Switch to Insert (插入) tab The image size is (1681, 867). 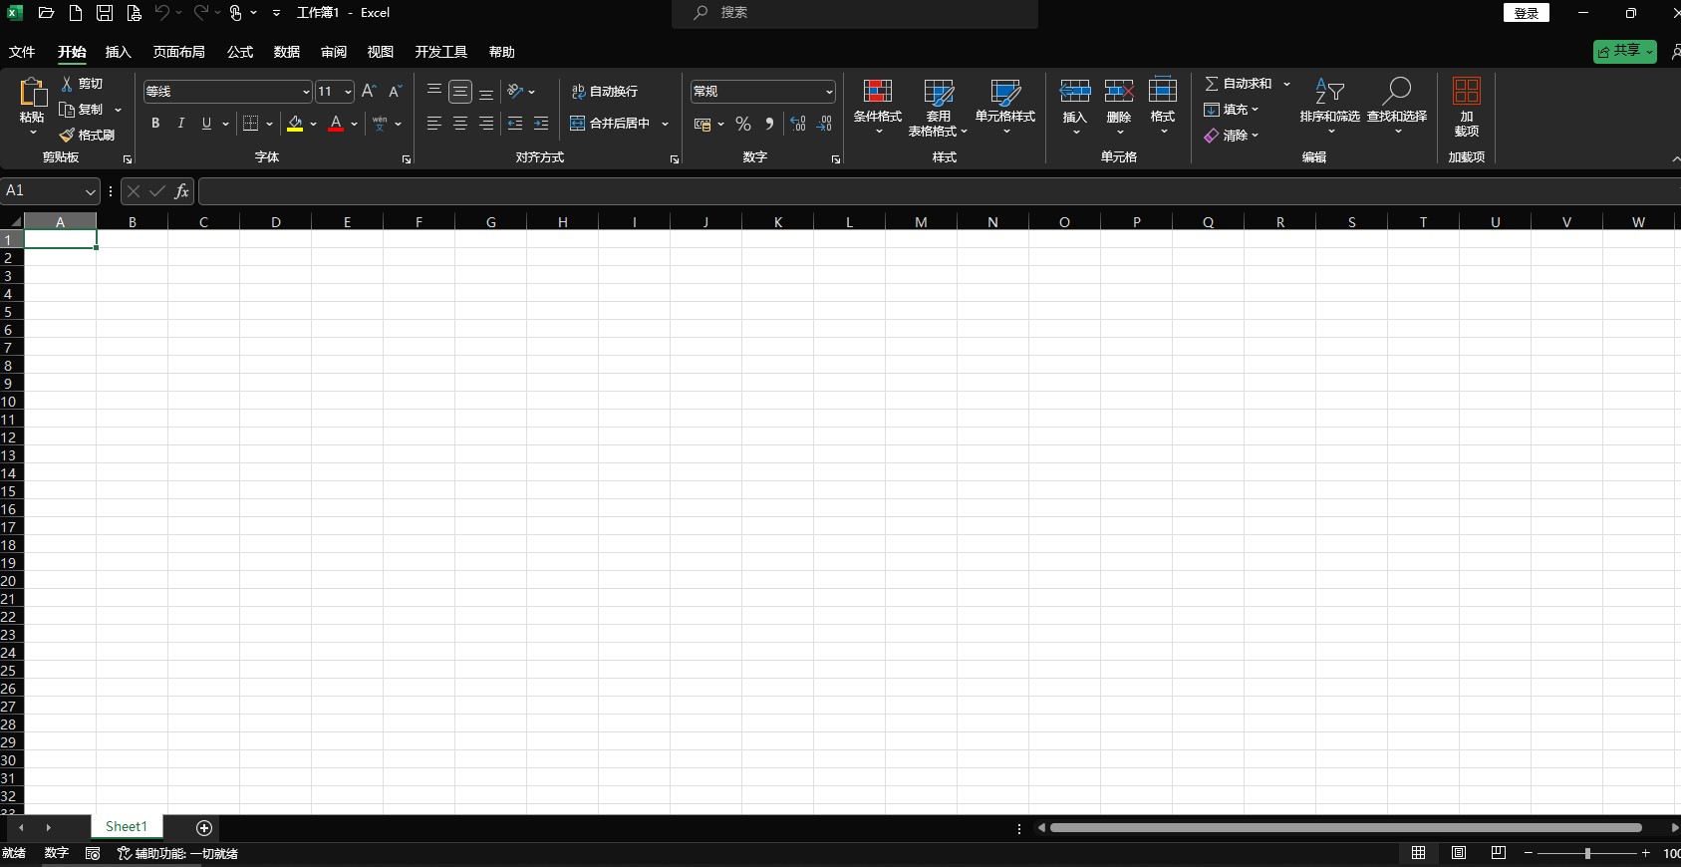coord(119,52)
